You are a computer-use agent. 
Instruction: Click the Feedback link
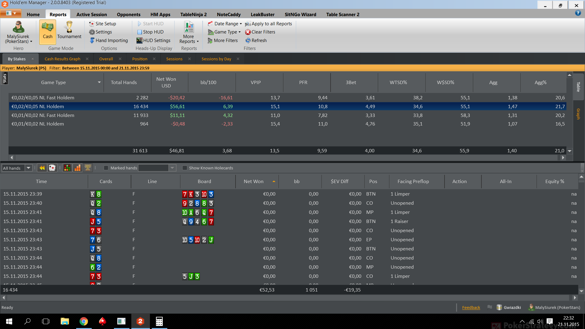coord(471,307)
